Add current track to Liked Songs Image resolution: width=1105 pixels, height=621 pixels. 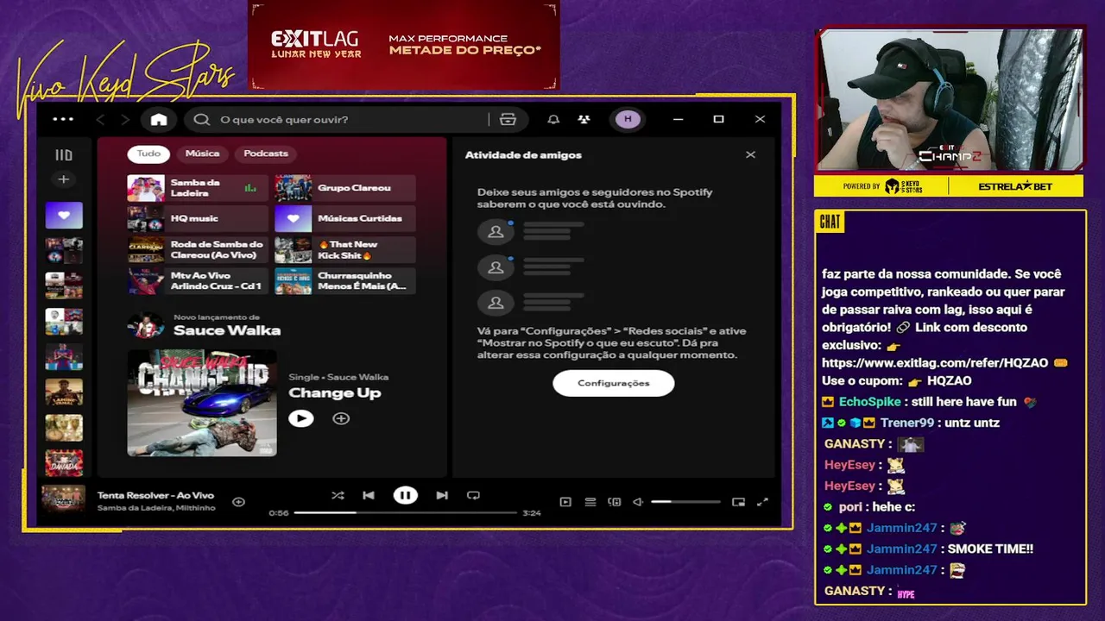pyautogui.click(x=239, y=502)
